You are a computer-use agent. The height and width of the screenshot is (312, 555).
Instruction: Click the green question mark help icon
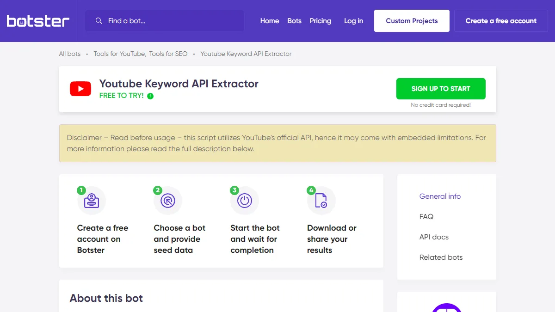pyautogui.click(x=150, y=96)
